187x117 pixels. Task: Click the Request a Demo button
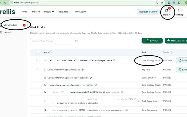(x=148, y=12)
